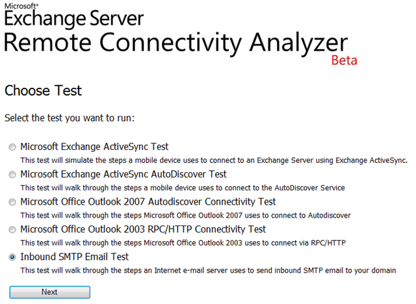Click the connect via RPC/HTTP description text
This screenshot has width=416, height=304.
coord(183,243)
